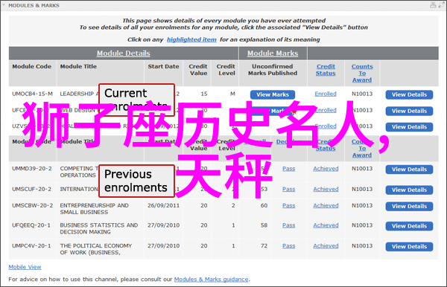Click the 'MODULES & MARKS' channel title

(x=34, y=5)
